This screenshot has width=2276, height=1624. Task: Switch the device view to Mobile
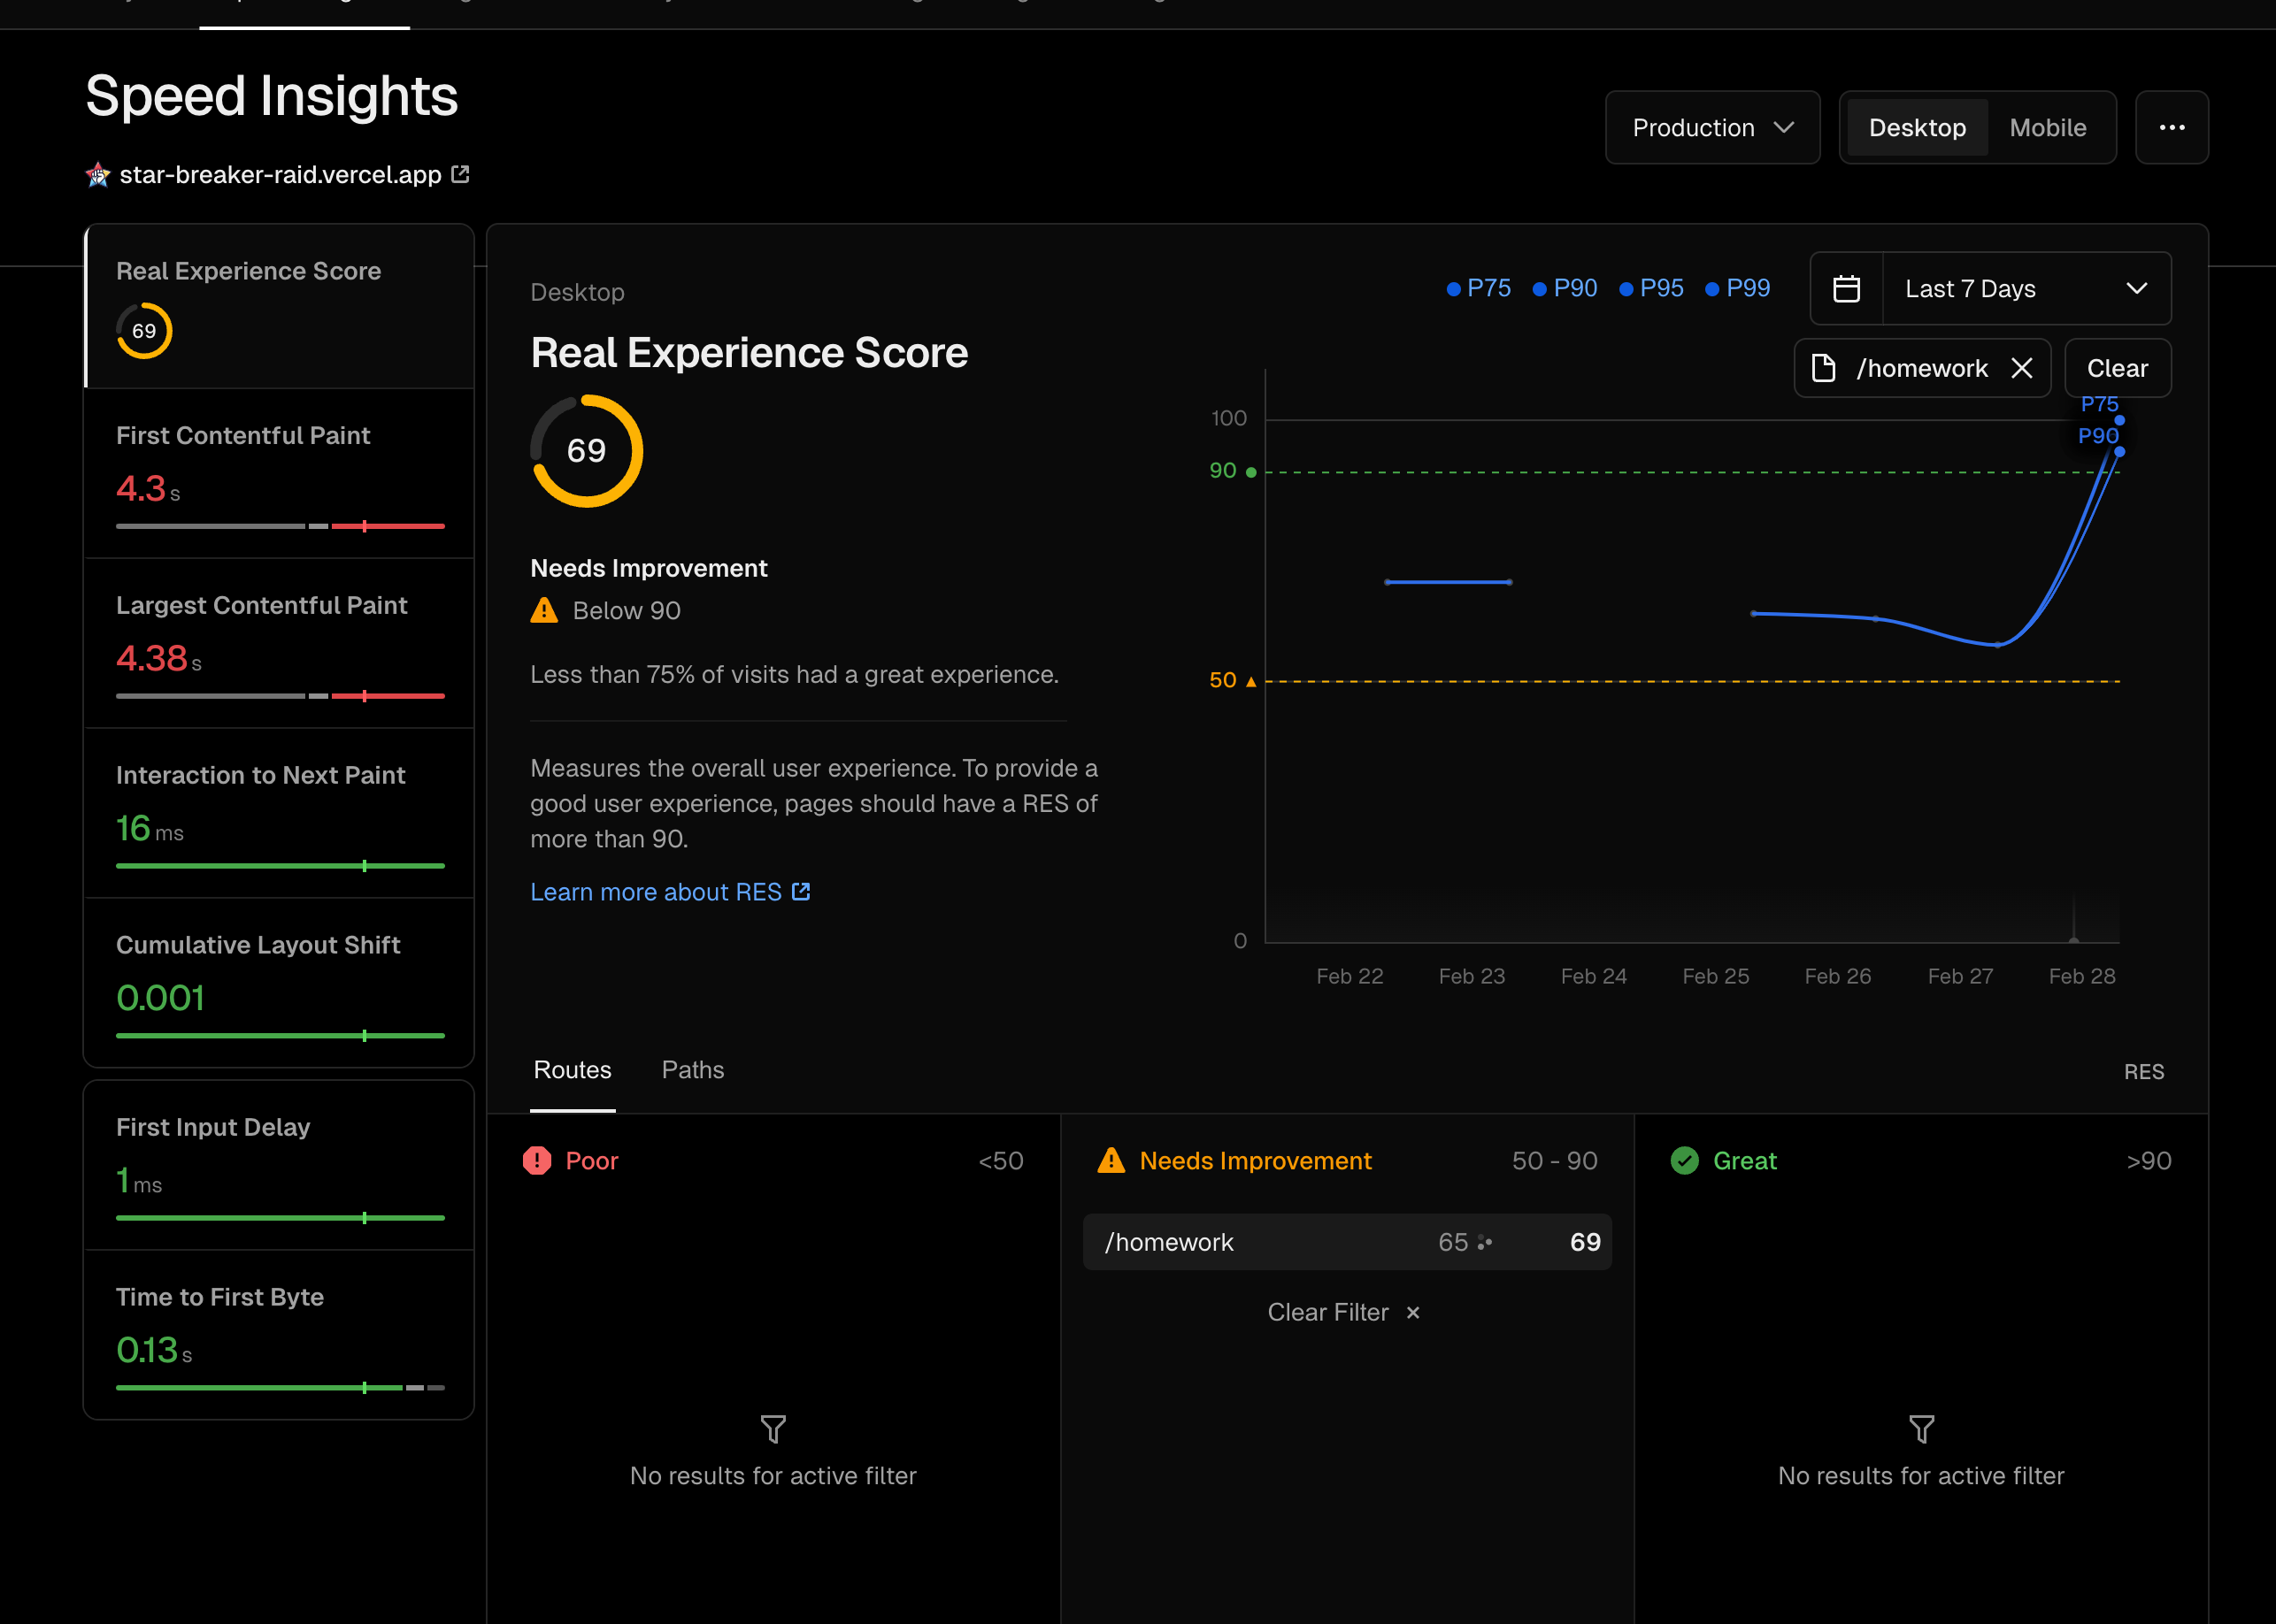pyautogui.click(x=2047, y=128)
